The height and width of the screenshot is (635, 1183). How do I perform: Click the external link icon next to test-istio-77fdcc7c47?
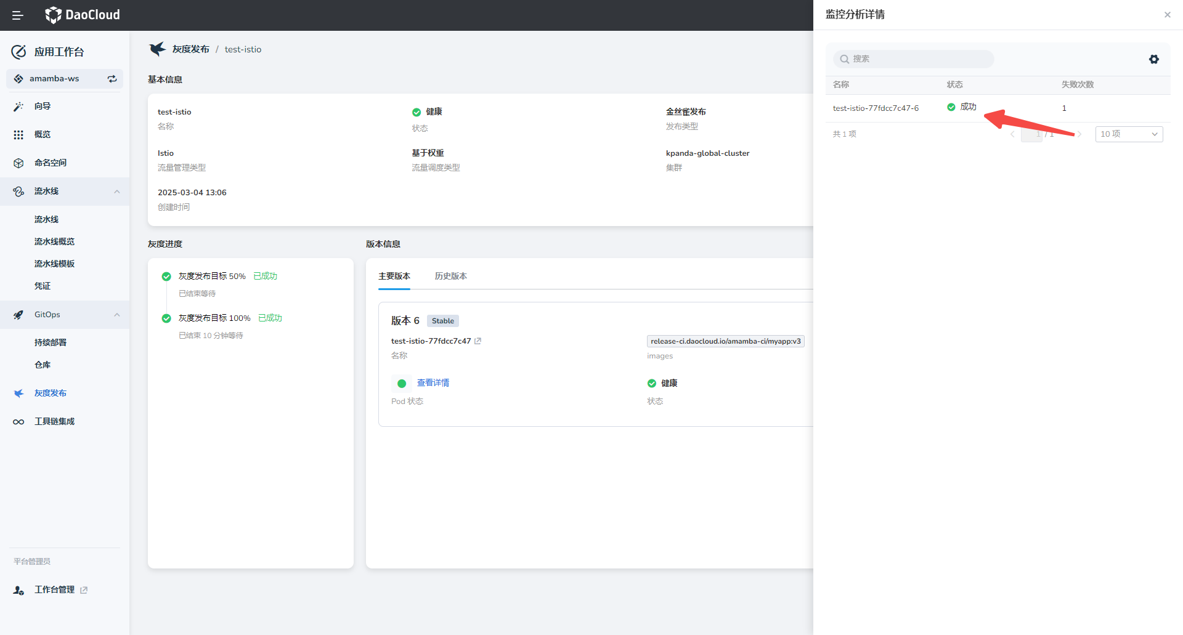coord(478,341)
